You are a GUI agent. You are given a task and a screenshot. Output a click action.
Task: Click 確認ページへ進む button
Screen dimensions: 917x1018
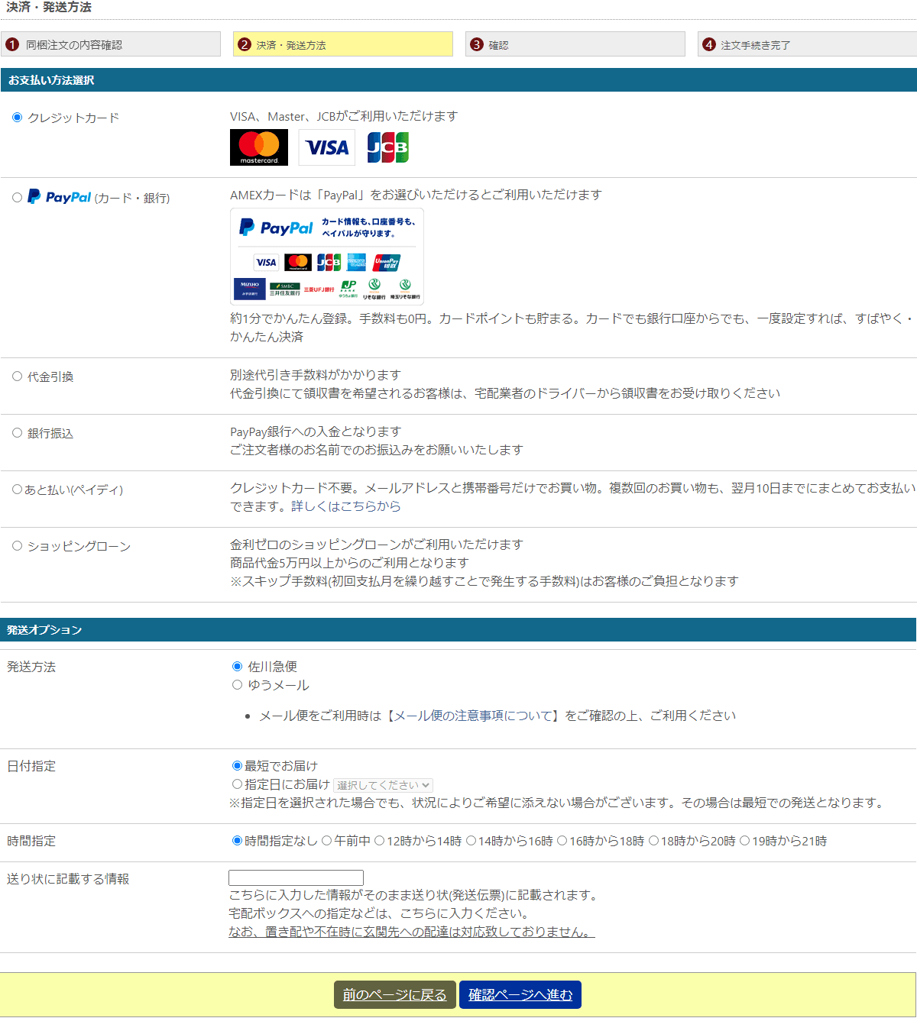click(520, 995)
